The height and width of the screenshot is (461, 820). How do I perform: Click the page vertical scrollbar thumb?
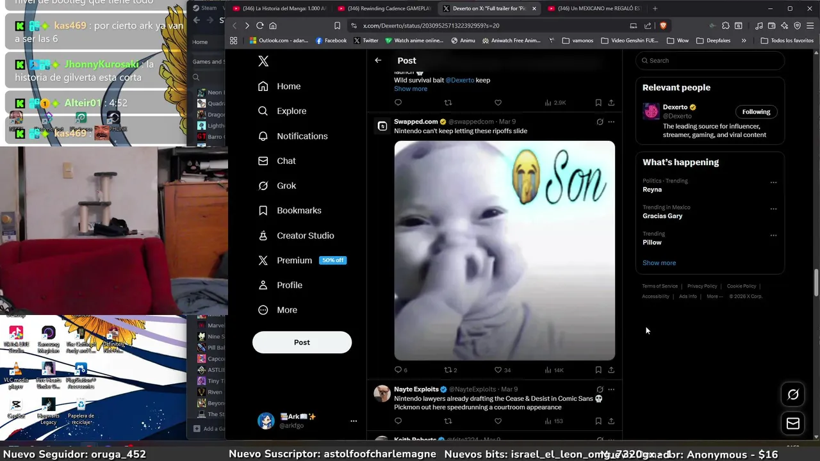tap(816, 282)
